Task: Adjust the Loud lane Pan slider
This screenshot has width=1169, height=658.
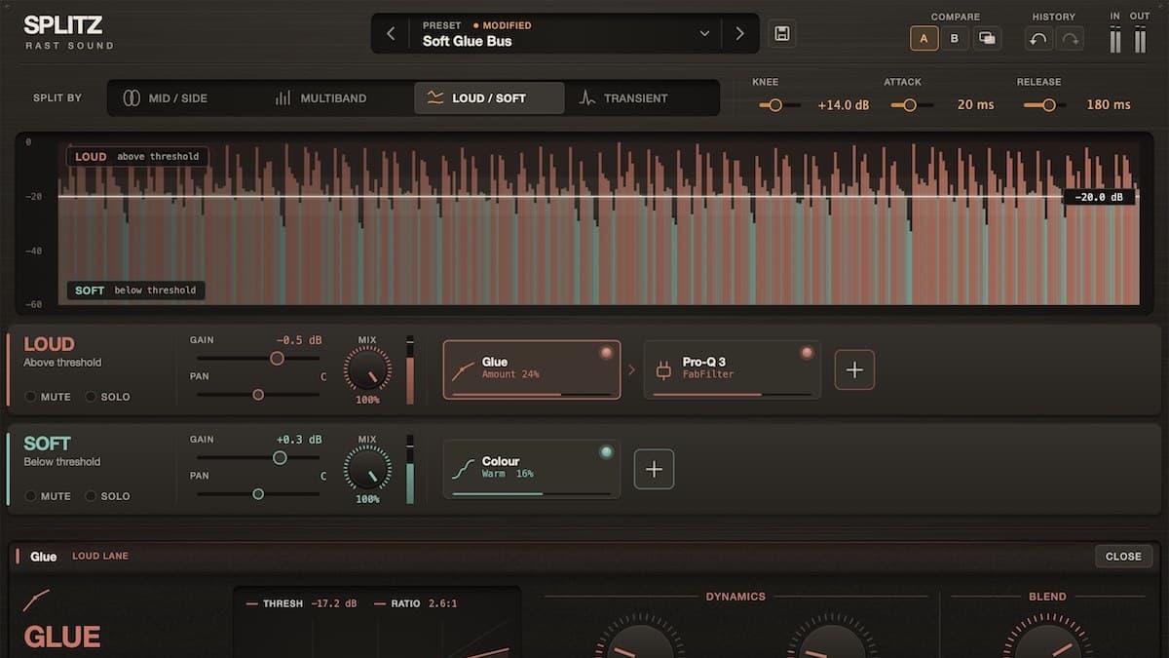Action: click(x=258, y=395)
